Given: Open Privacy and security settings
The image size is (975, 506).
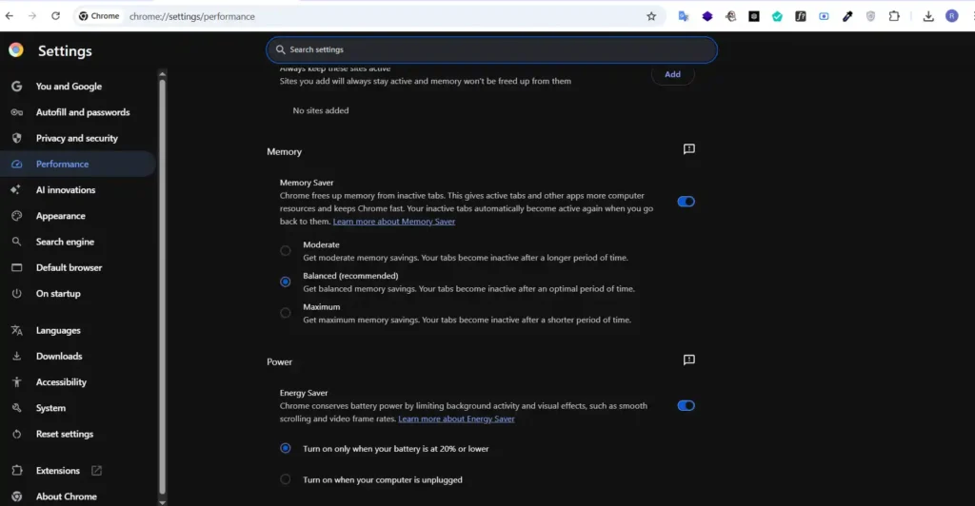Looking at the screenshot, I should [76, 138].
